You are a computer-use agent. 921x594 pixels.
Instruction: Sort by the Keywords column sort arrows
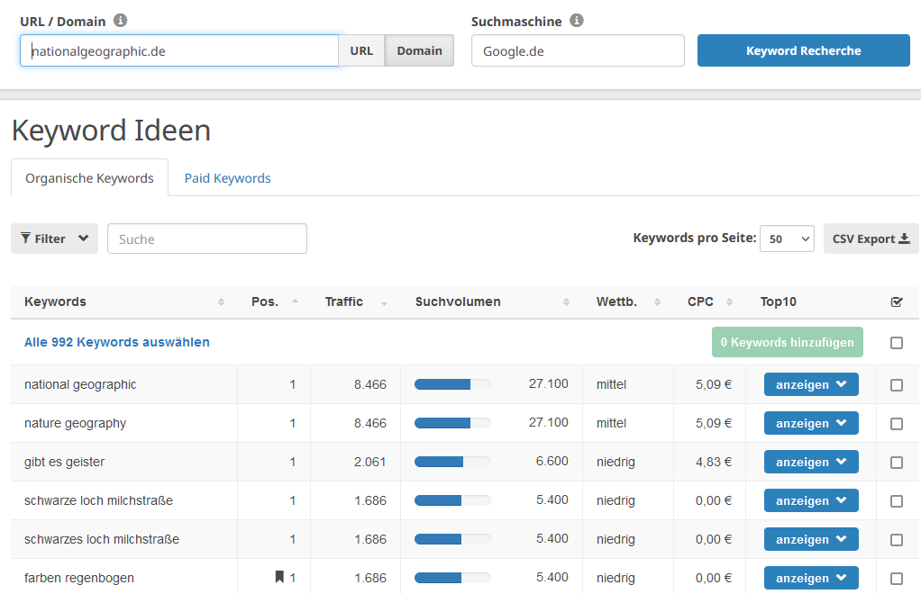click(221, 302)
